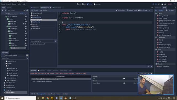Toggle visibility of Crafting node
This screenshot has height=100, width=177.
(x=26, y=38)
